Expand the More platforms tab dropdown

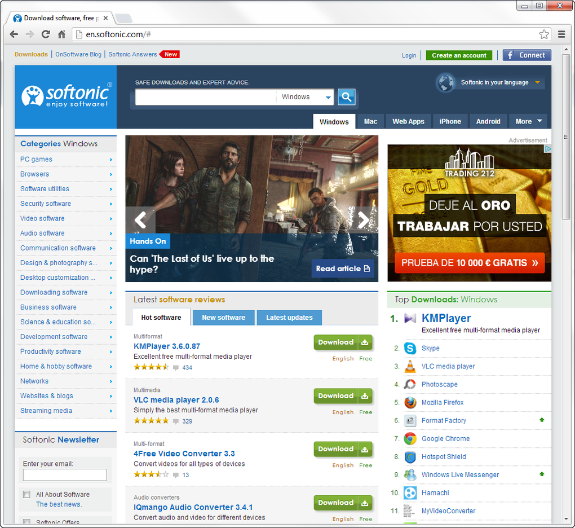pyautogui.click(x=528, y=121)
